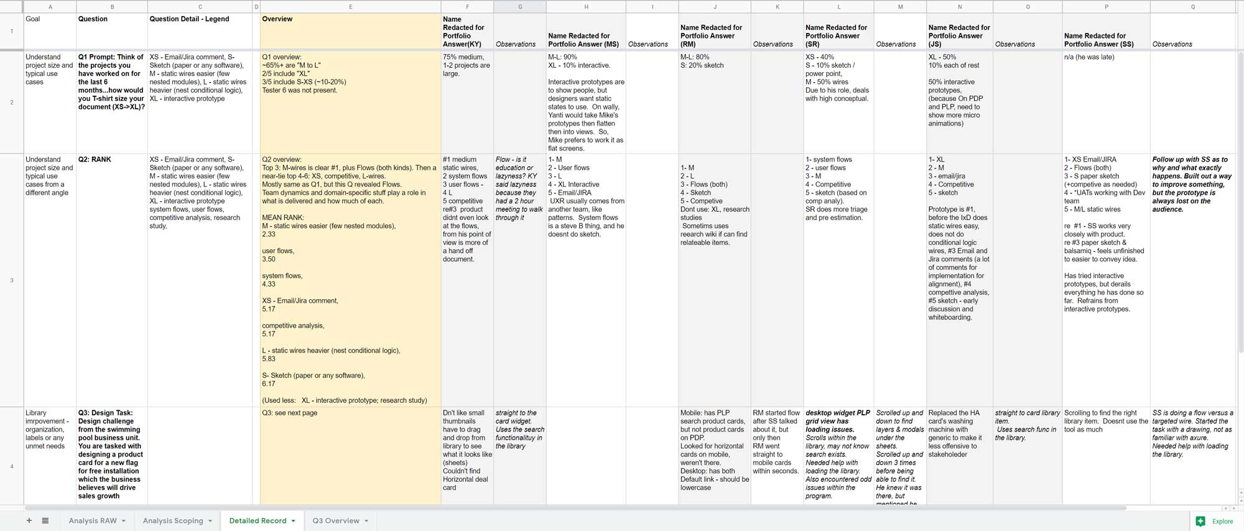Click 'Replaced the HA card's washing machine' cell
The height and width of the screenshot is (531, 1244).
pos(960,456)
